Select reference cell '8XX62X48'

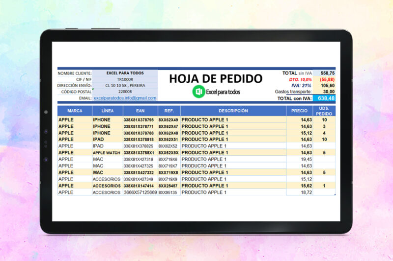click(x=169, y=133)
